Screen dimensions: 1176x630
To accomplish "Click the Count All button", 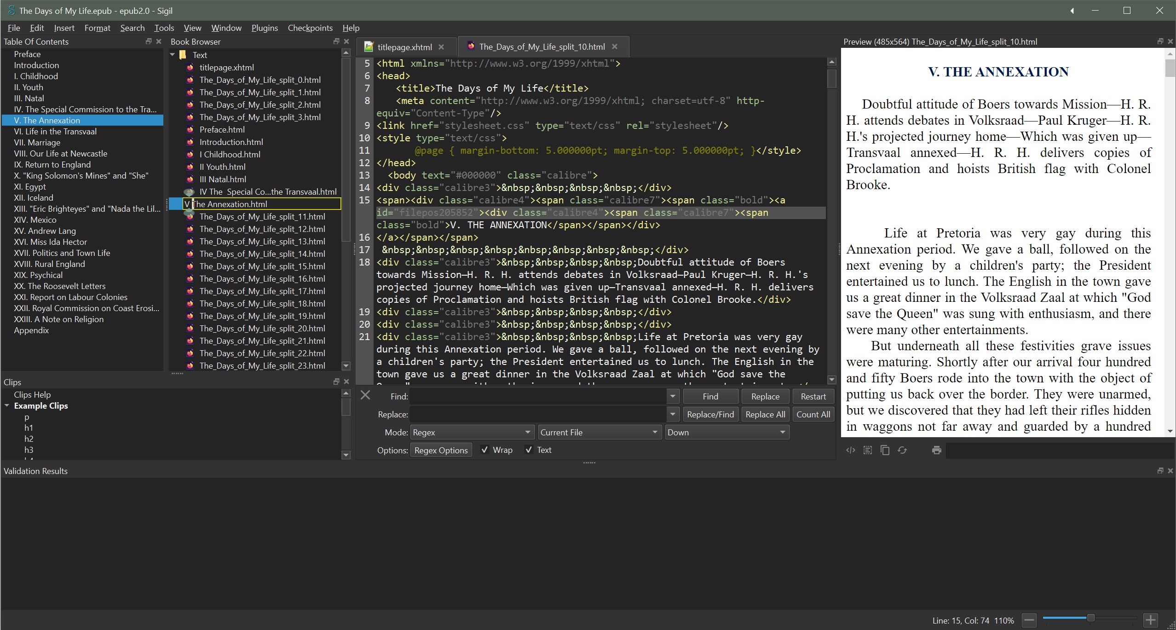I will (813, 414).
